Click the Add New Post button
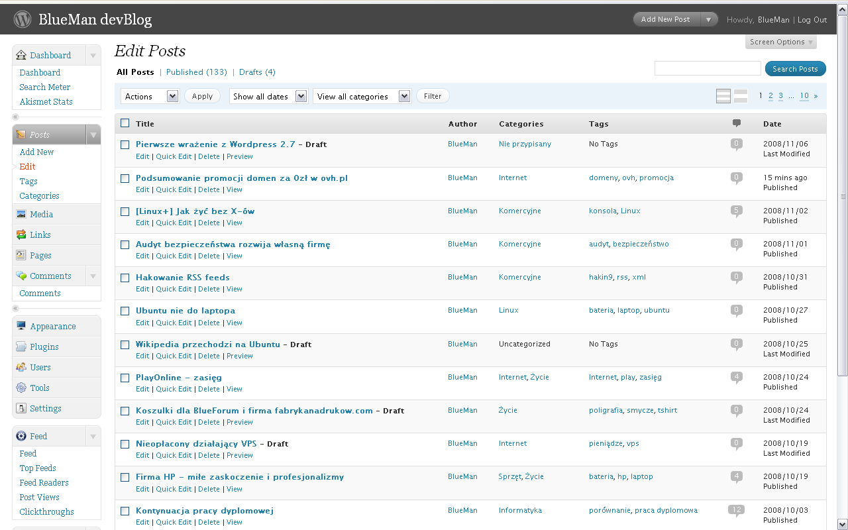 pyautogui.click(x=666, y=19)
